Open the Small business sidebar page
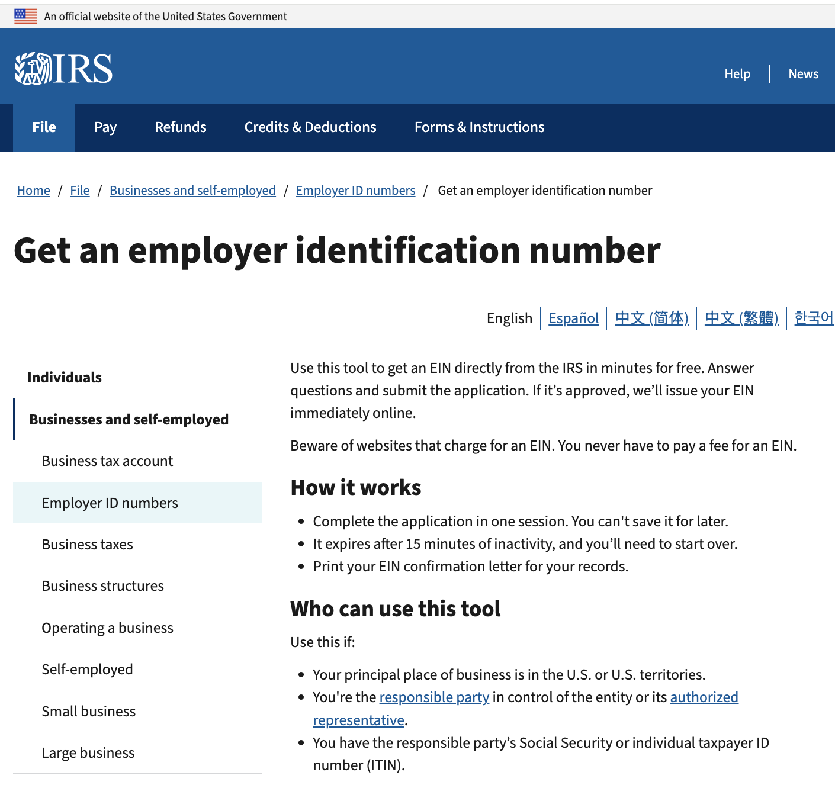The height and width of the screenshot is (785, 835). 88,711
